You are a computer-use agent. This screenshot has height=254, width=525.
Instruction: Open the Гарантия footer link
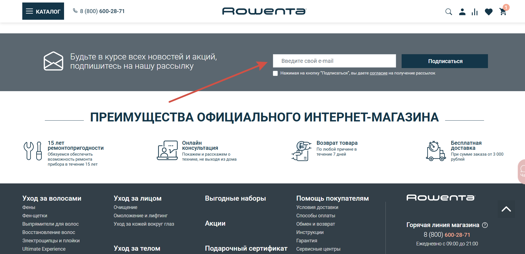click(307, 241)
